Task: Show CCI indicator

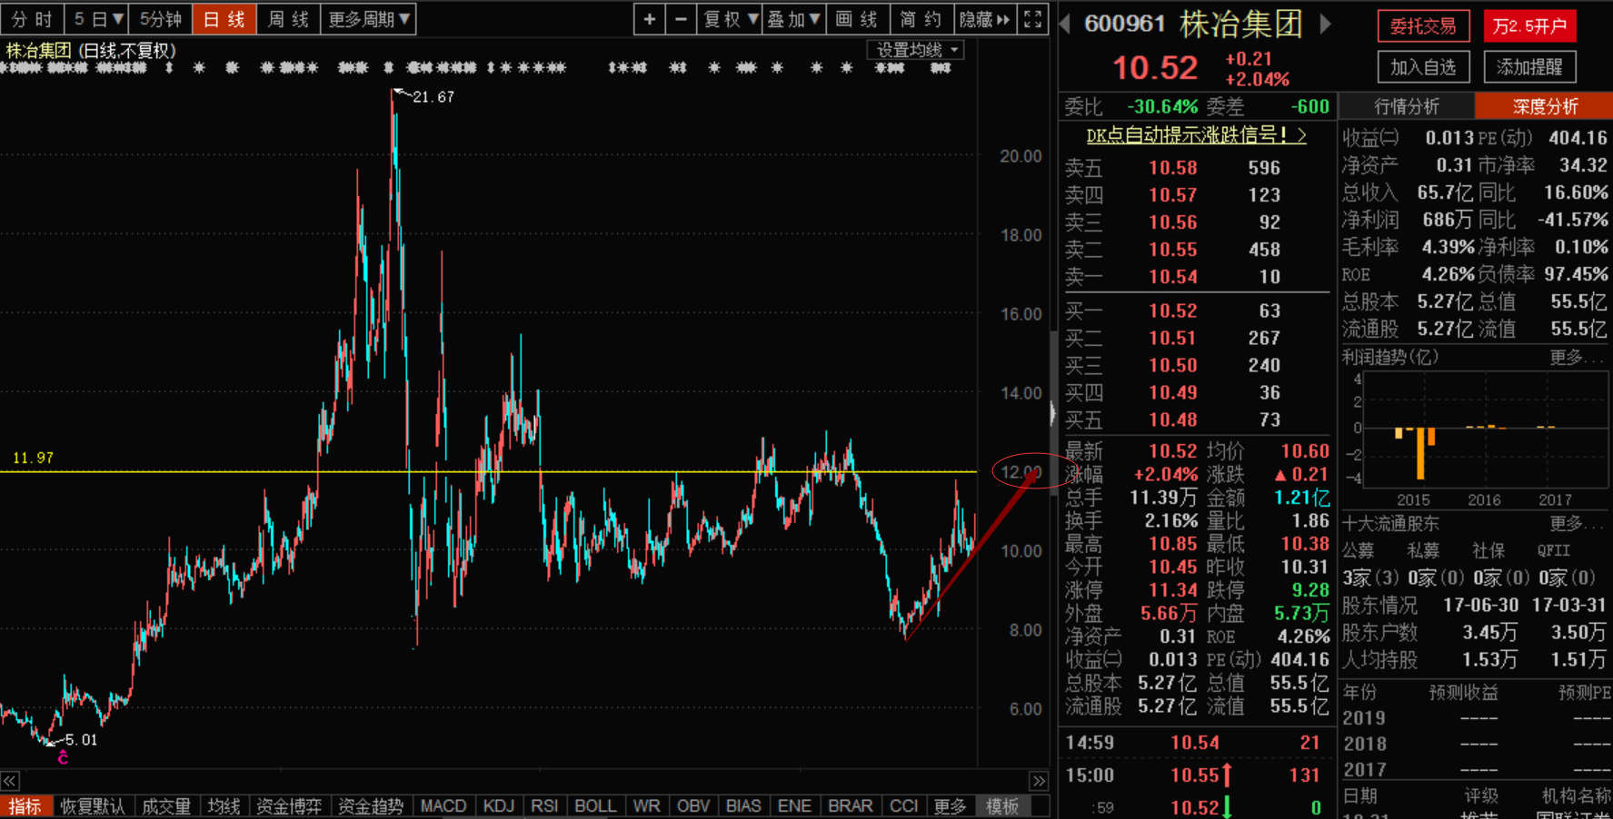Action: (904, 806)
